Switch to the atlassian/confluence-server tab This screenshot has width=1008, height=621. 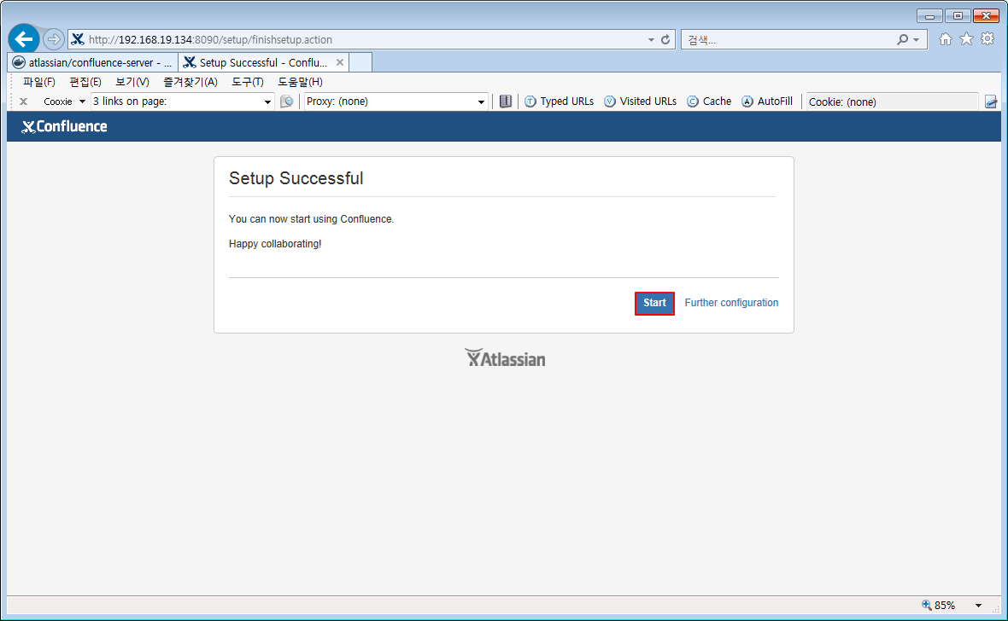tap(92, 62)
